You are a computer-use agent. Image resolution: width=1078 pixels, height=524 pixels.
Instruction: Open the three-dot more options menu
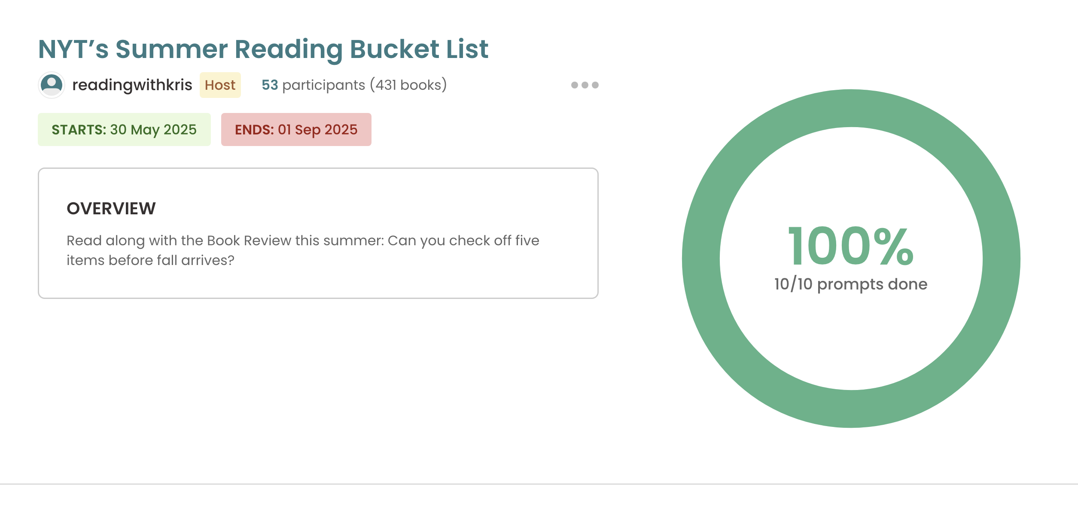[585, 85]
